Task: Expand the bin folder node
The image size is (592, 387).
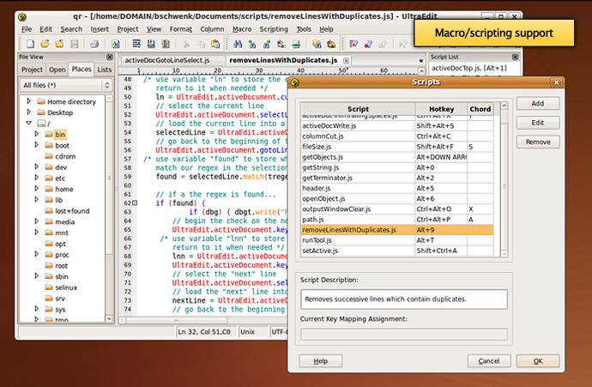Action: pyautogui.click(x=37, y=134)
